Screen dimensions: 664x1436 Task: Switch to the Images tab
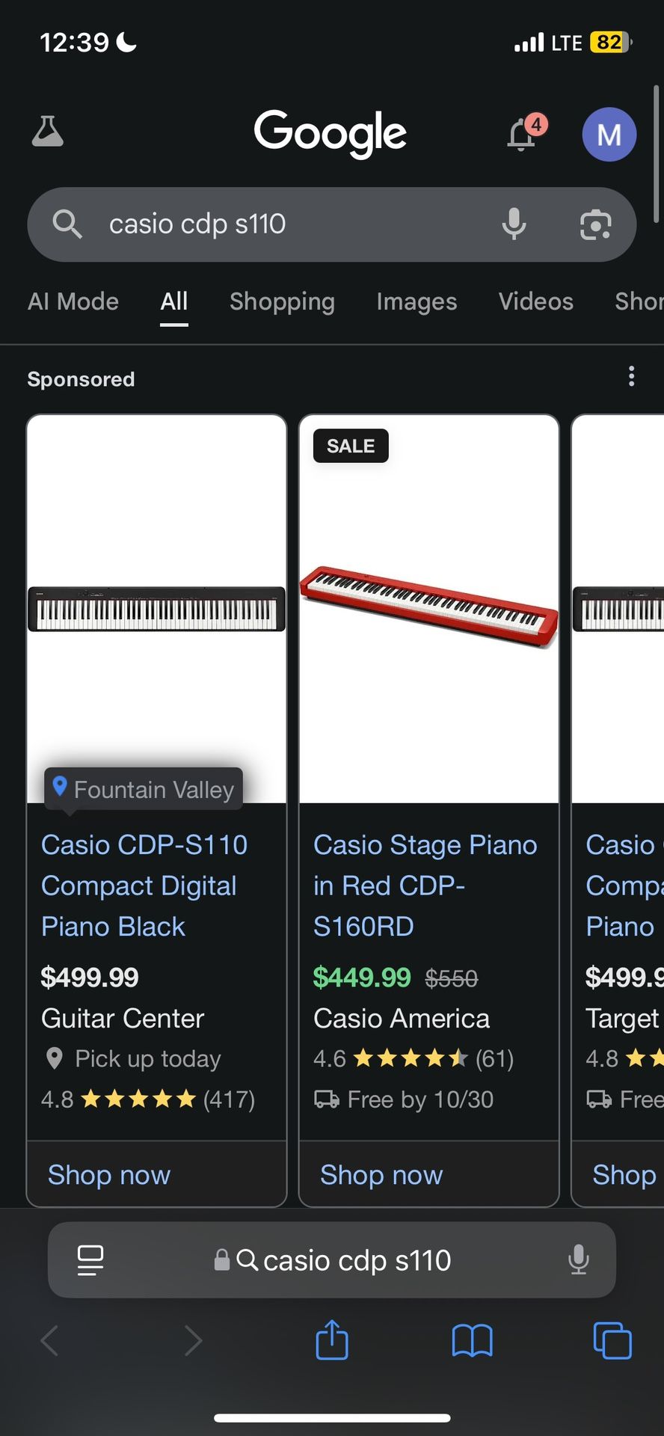[x=416, y=302]
